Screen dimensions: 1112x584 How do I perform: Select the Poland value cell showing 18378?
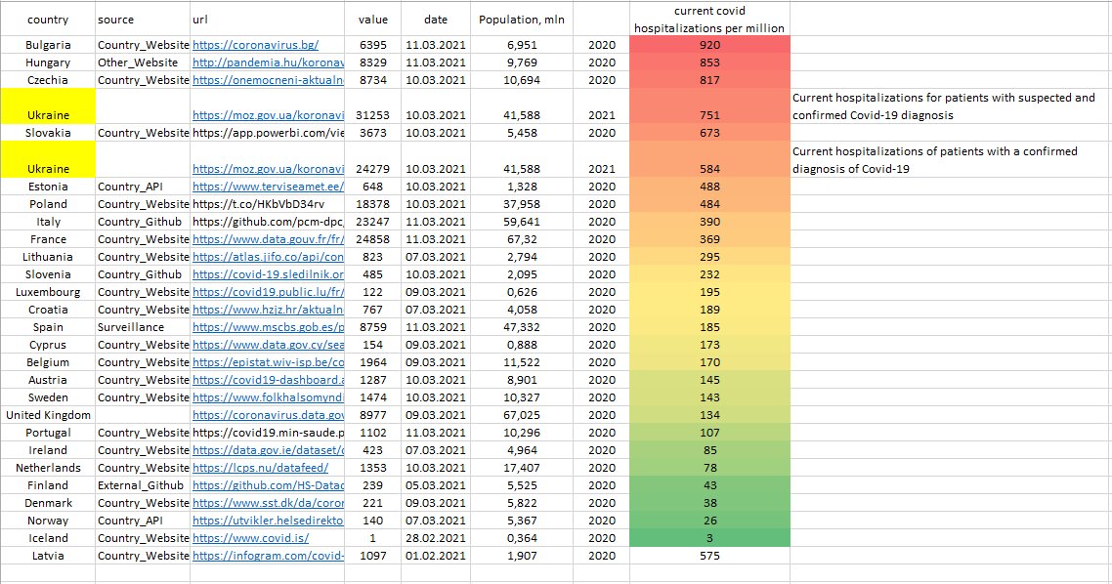point(373,204)
